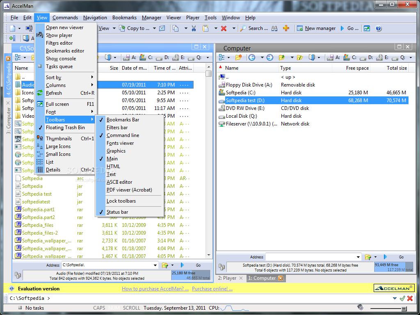
Task: Select Softpedia (C:) drive row
Action: click(313, 93)
